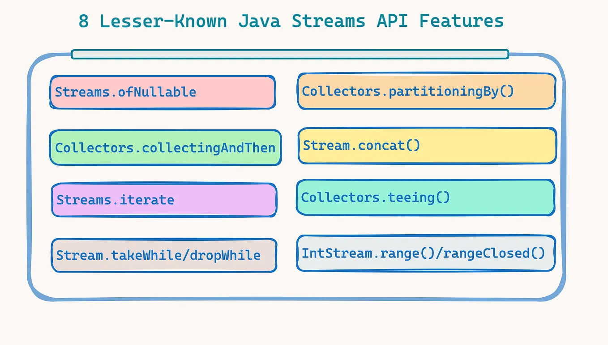Click the Streams.iterate card

(164, 200)
